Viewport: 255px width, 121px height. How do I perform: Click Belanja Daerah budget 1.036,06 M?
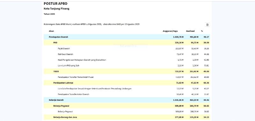[x=178, y=100]
